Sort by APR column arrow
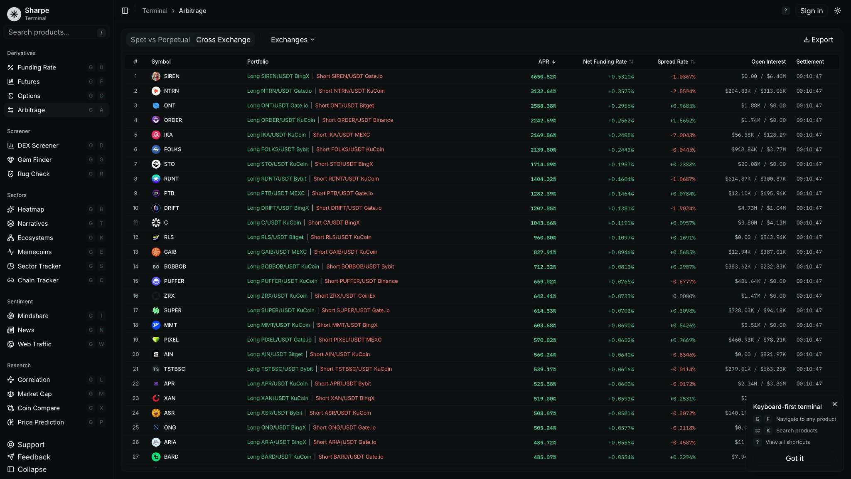Image resolution: width=851 pixels, height=479 pixels. pyautogui.click(x=553, y=62)
